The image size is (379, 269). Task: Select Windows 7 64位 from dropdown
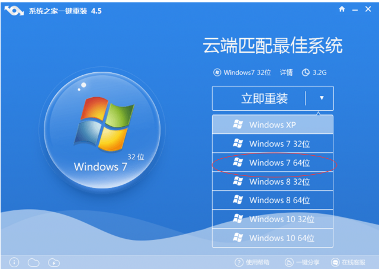(272, 162)
